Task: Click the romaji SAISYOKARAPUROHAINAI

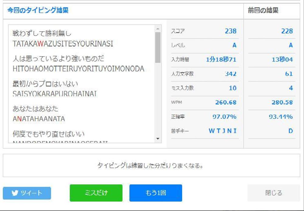Action: pos(55,94)
